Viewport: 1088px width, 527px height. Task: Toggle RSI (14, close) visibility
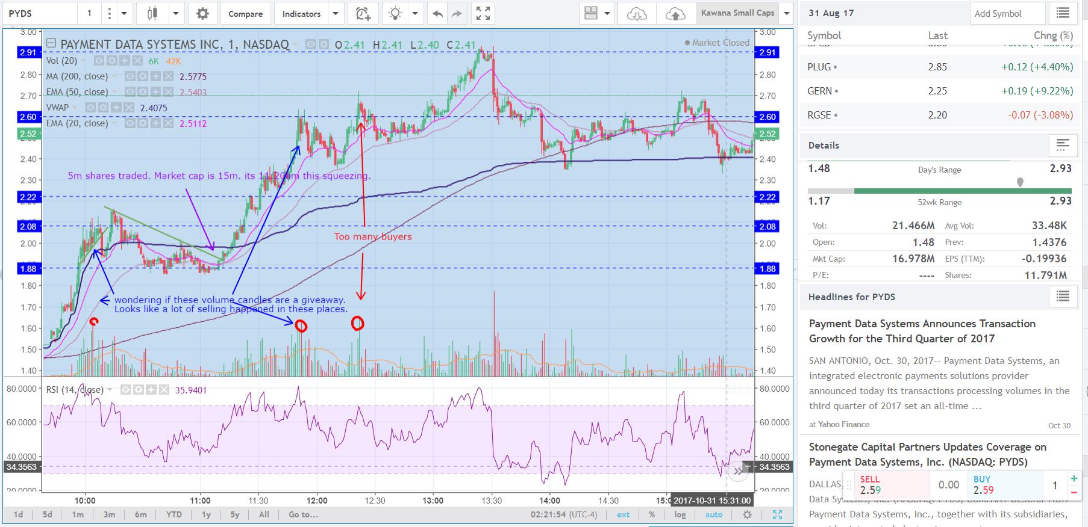click(x=125, y=390)
